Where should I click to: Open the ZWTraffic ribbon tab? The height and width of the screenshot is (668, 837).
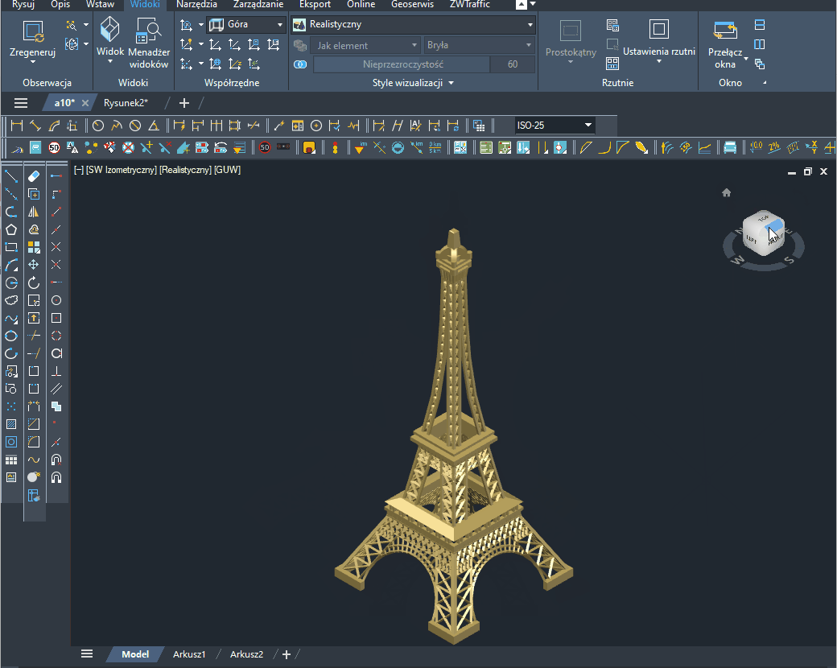pos(470,4)
